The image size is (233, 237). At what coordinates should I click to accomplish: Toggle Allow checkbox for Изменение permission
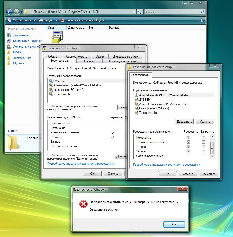pyautogui.click(x=188, y=138)
